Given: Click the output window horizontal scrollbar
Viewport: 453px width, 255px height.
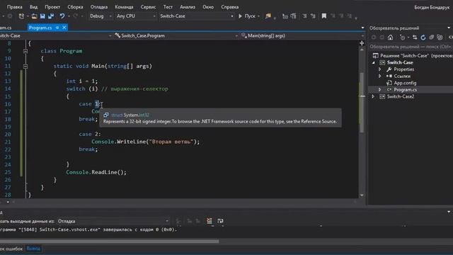Looking at the screenshot, I should (109, 241).
